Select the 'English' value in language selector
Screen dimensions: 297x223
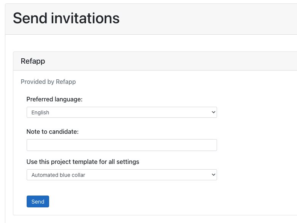40,112
